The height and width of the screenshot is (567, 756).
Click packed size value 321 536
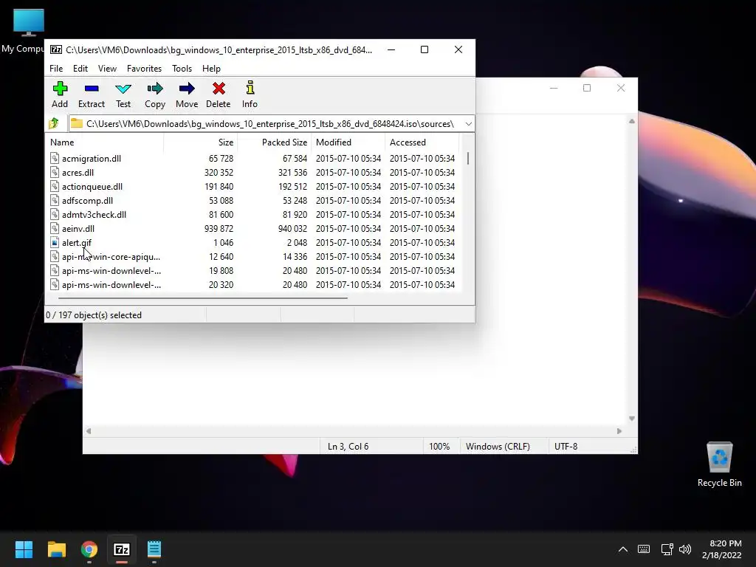(x=292, y=172)
